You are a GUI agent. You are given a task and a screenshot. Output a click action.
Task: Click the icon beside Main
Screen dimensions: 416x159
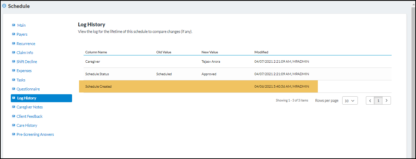pyautogui.click(x=14, y=25)
